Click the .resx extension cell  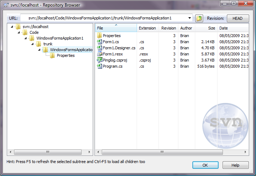(x=143, y=54)
